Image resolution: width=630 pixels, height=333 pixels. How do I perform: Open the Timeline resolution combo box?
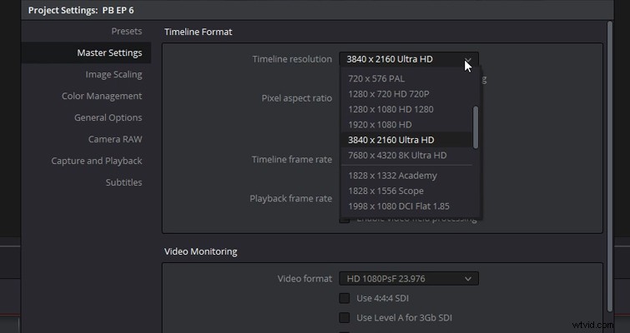click(409, 59)
